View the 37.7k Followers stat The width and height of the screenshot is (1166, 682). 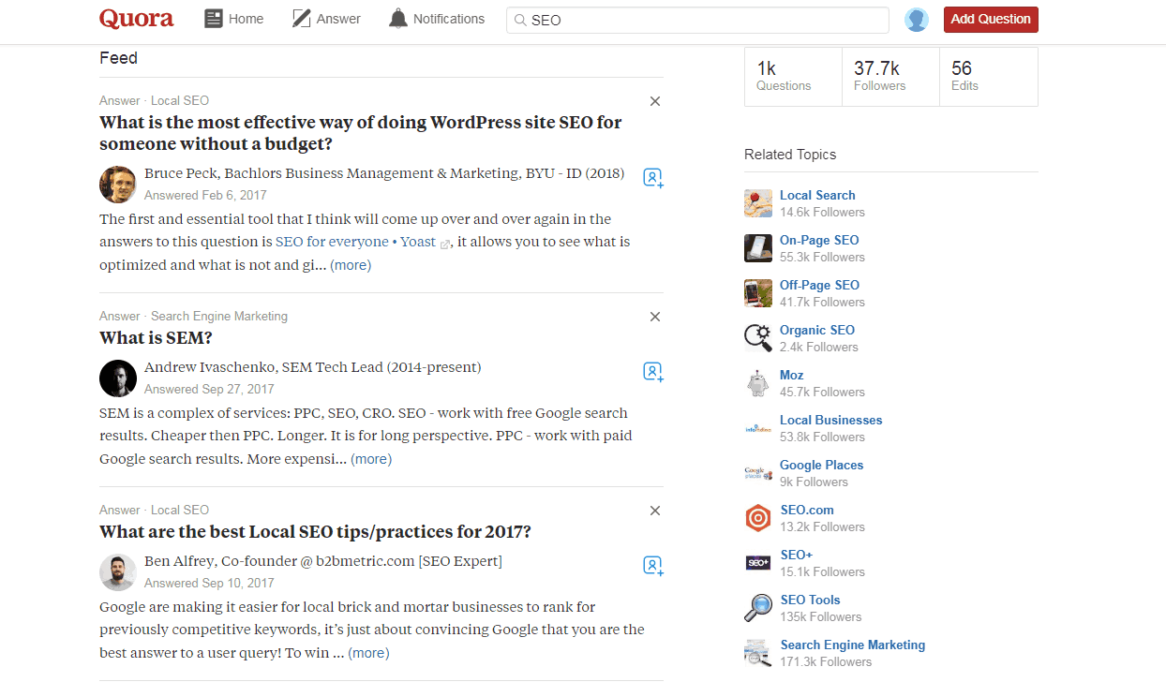tap(890, 76)
